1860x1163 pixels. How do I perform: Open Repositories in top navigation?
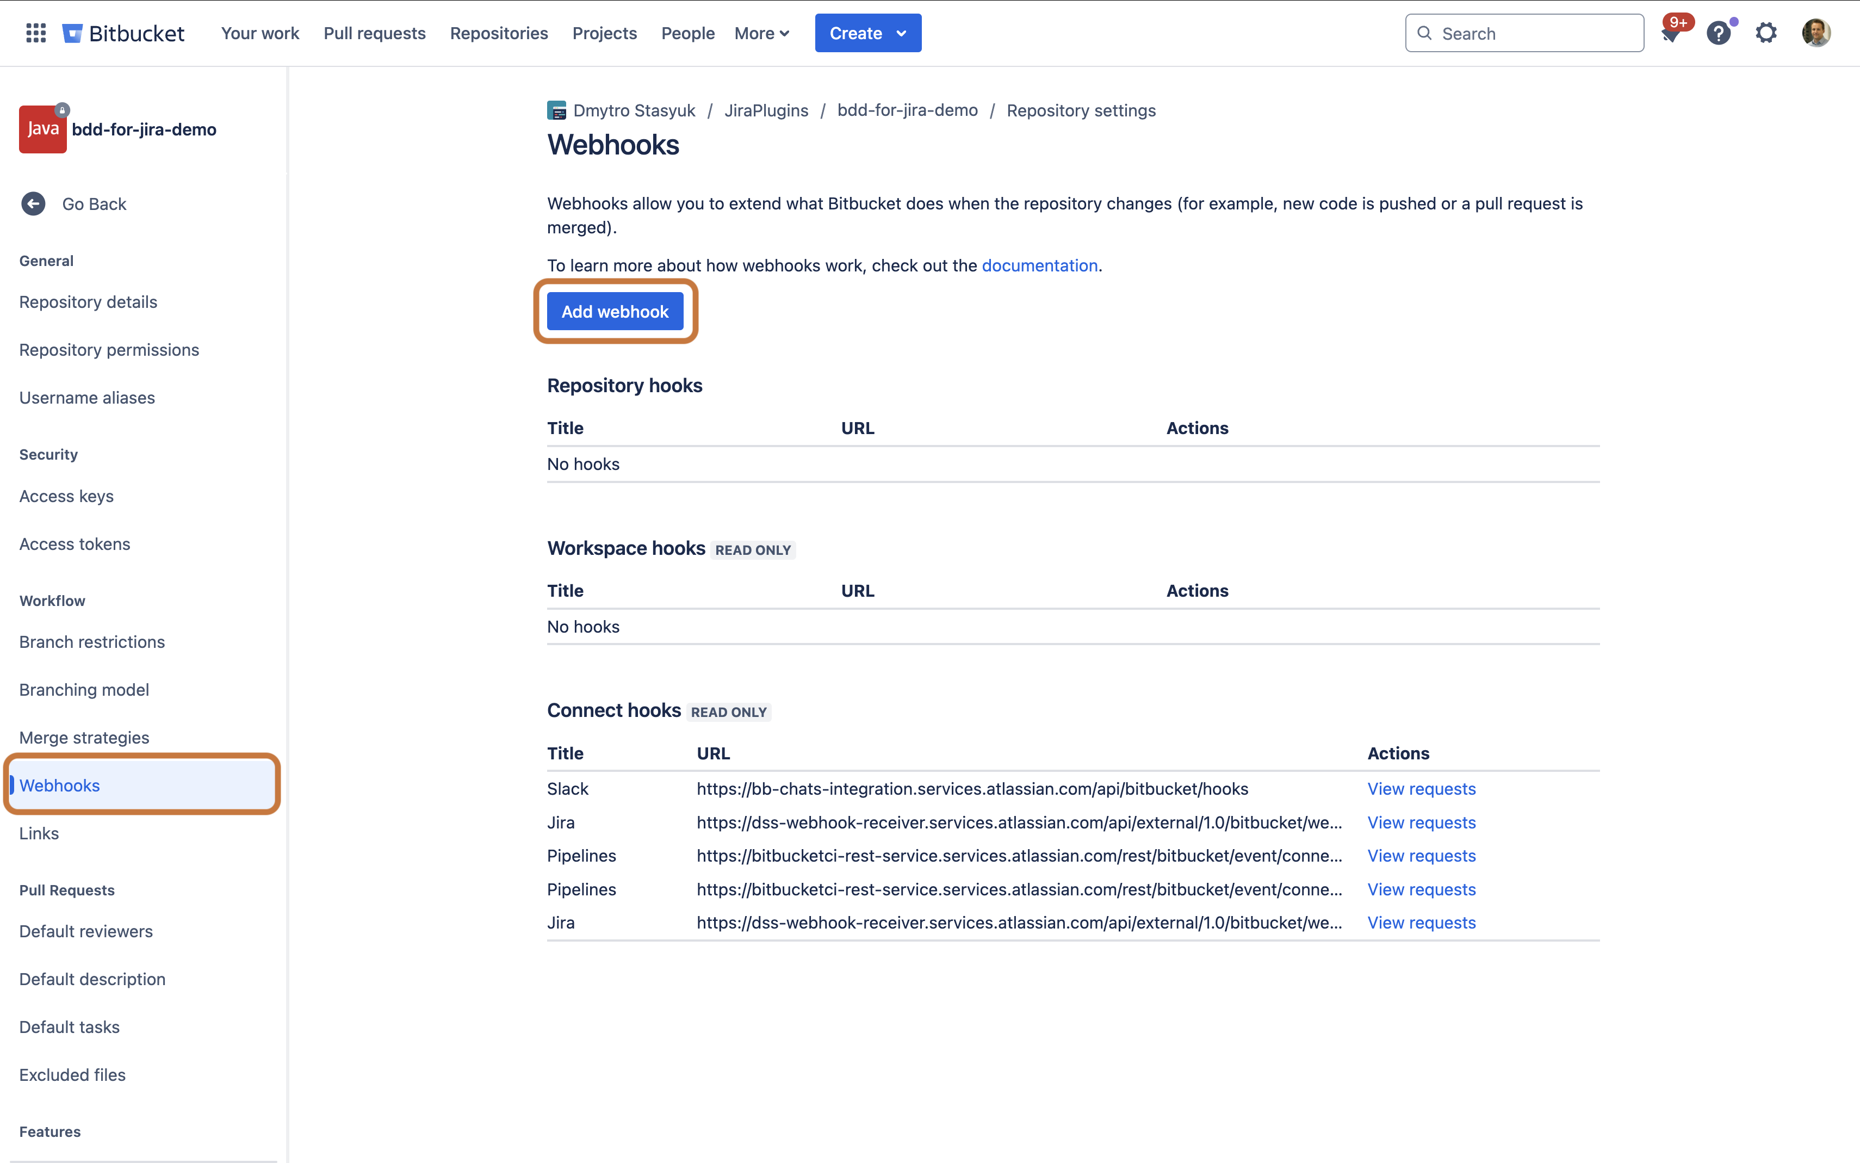tap(499, 33)
